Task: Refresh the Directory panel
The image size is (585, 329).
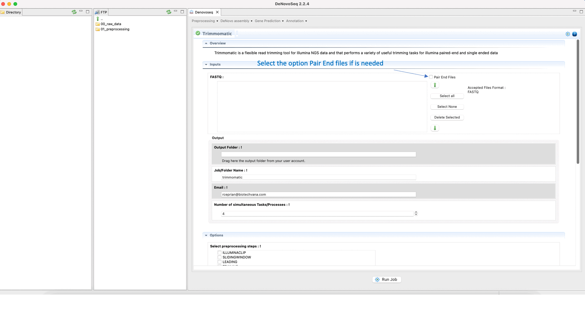Action: pyautogui.click(x=74, y=12)
